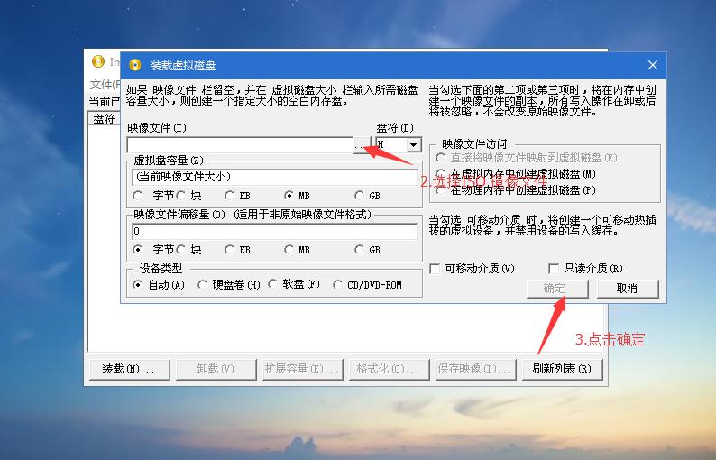Screen dimensions: 716x460
Task: Click 刷新列表 (R) in background window
Action: (562, 369)
